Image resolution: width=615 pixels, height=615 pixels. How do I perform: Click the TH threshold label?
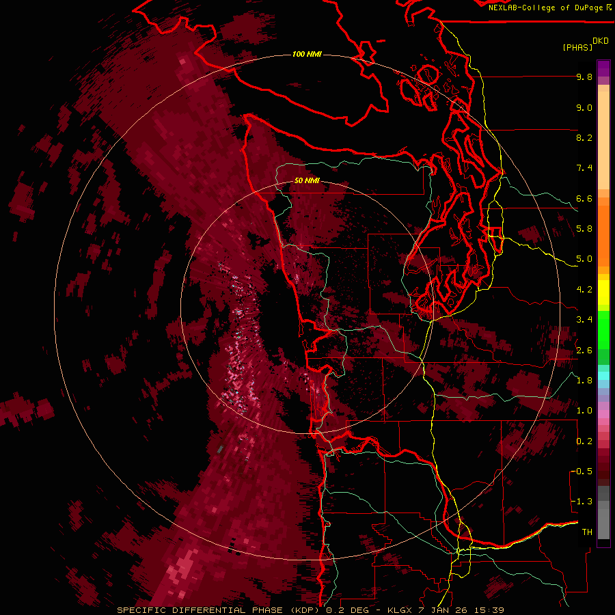(587, 532)
